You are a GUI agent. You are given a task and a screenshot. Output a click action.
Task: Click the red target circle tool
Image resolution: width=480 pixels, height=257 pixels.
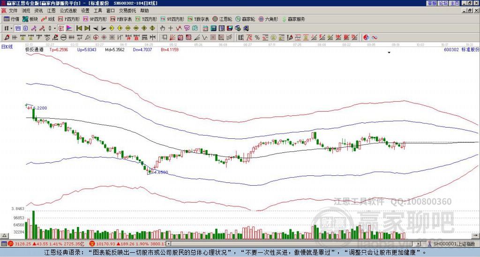[x=96, y=38]
